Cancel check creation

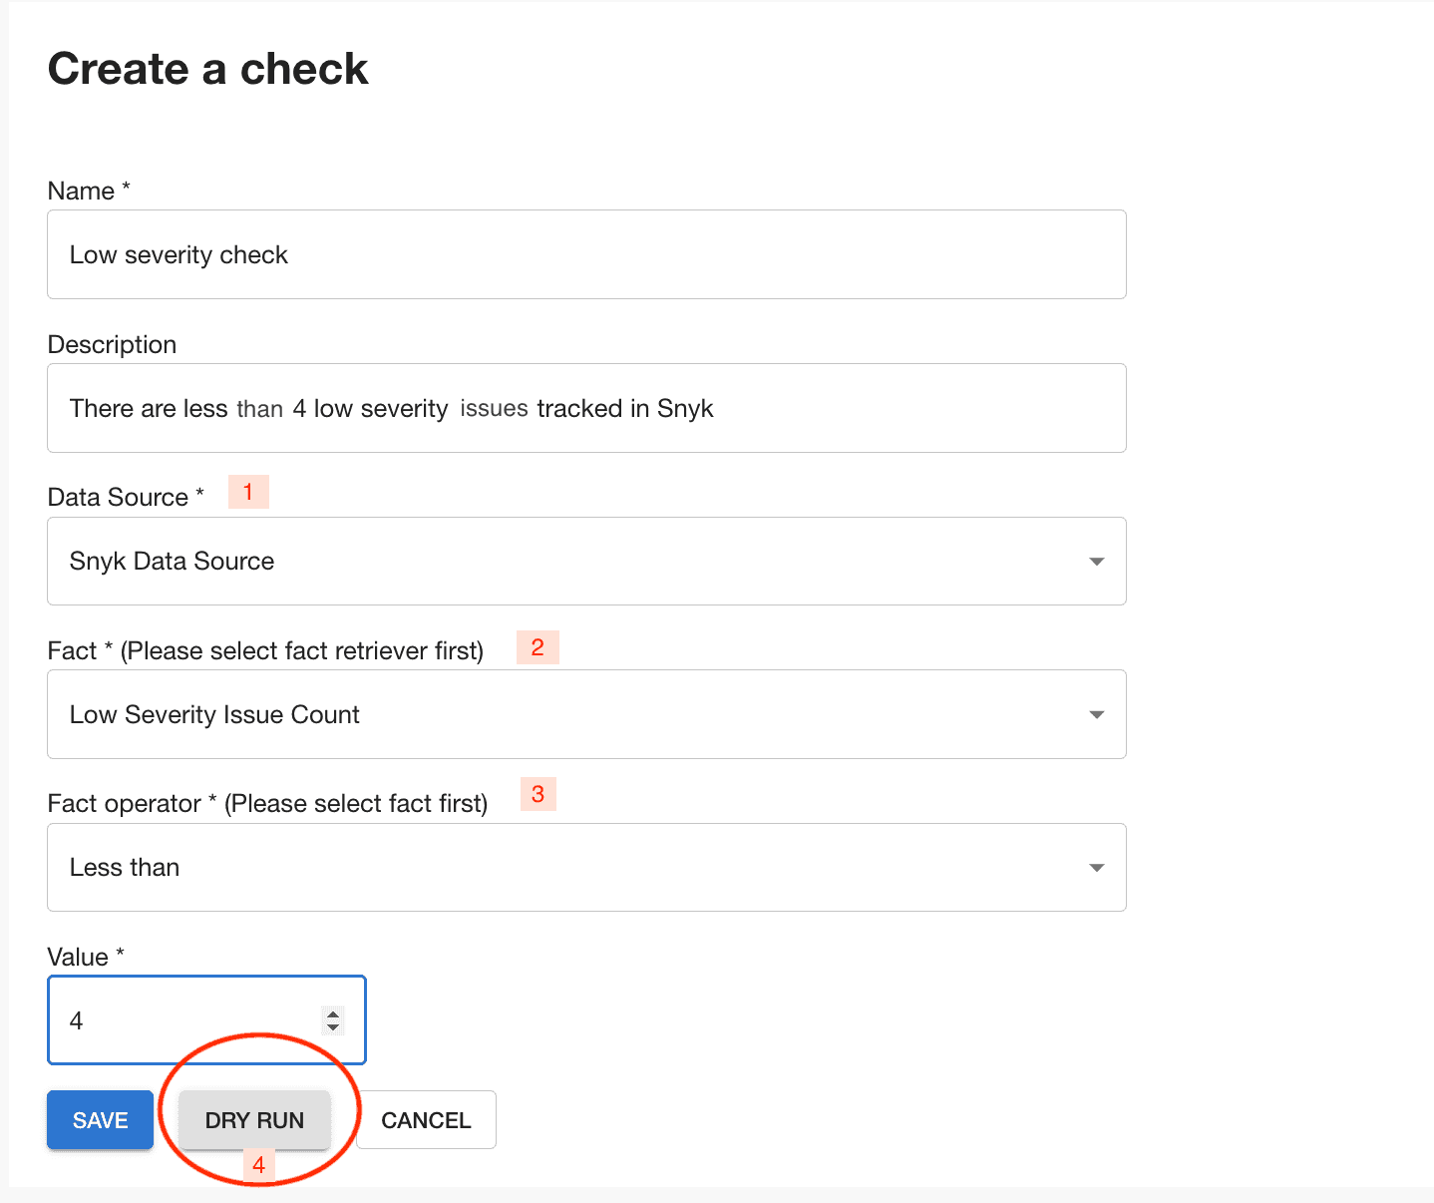pos(426,1120)
